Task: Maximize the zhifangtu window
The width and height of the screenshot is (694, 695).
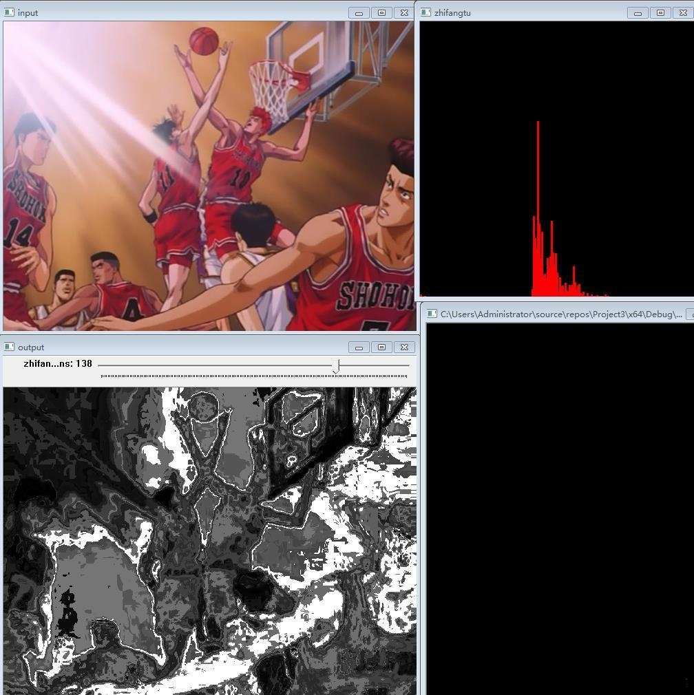Action: [660, 13]
